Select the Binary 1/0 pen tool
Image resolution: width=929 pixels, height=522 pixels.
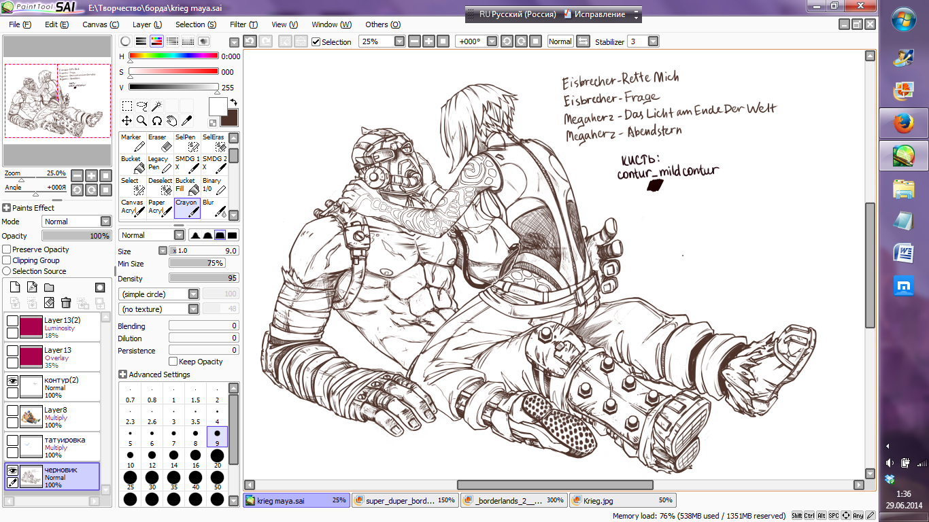pyautogui.click(x=214, y=186)
